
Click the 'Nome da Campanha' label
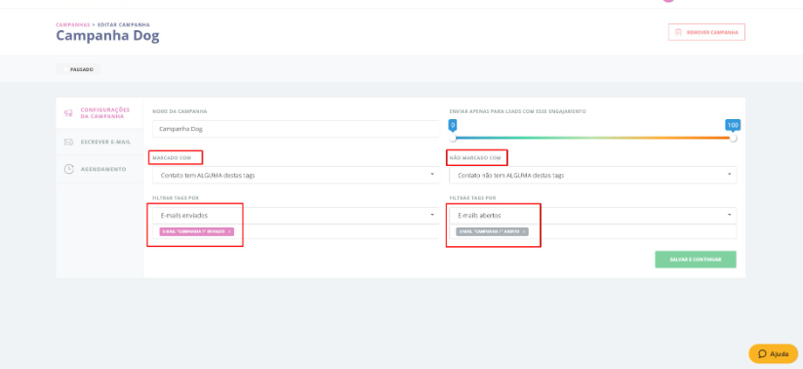coord(180,111)
